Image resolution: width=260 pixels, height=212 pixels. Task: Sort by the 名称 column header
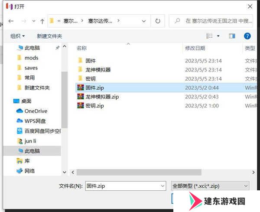81,48
